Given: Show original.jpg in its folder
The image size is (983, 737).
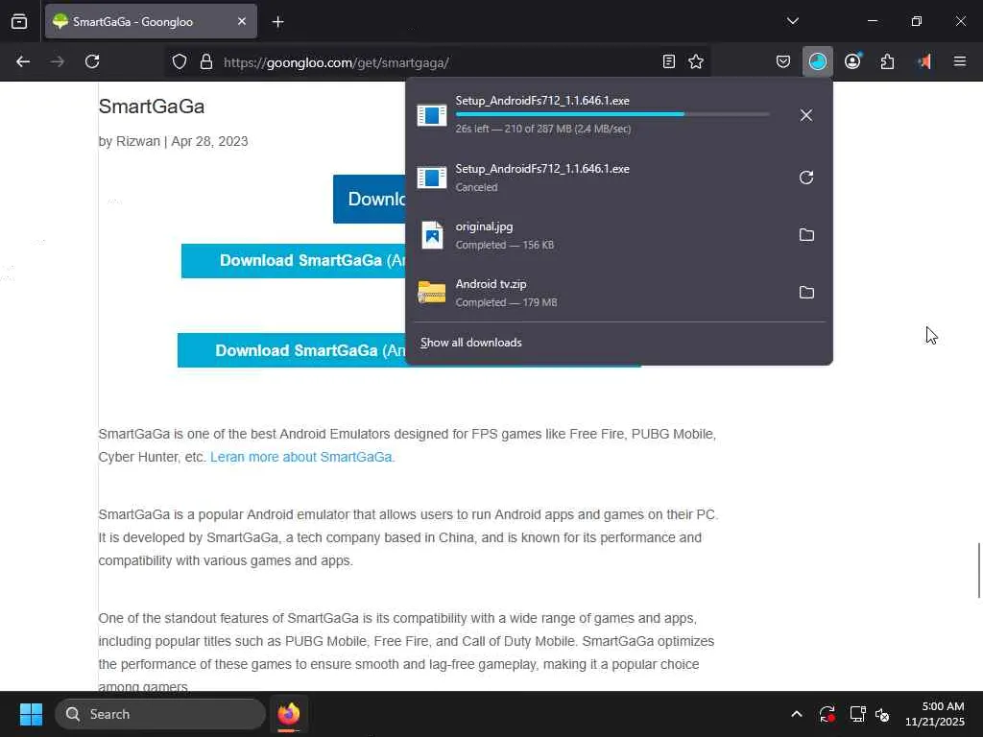Looking at the screenshot, I should [806, 235].
